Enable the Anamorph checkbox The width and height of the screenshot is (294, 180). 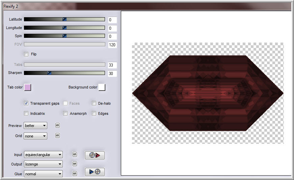click(65, 113)
